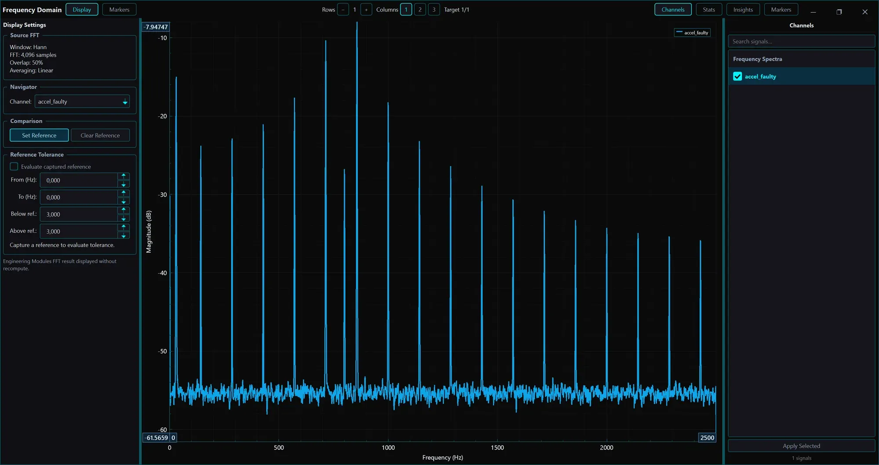
Task: Restore the window using the maximize icon
Action: [x=839, y=12]
